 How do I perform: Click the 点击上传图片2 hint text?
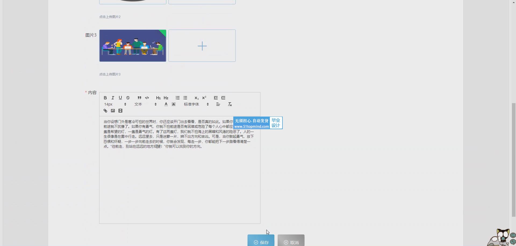click(110, 17)
